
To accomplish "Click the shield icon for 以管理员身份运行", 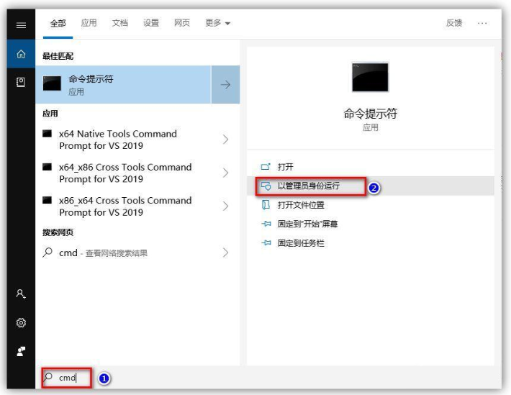I will 266,186.
